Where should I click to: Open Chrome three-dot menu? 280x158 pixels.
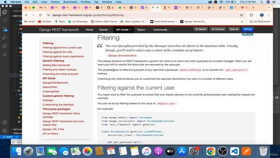[269, 15]
